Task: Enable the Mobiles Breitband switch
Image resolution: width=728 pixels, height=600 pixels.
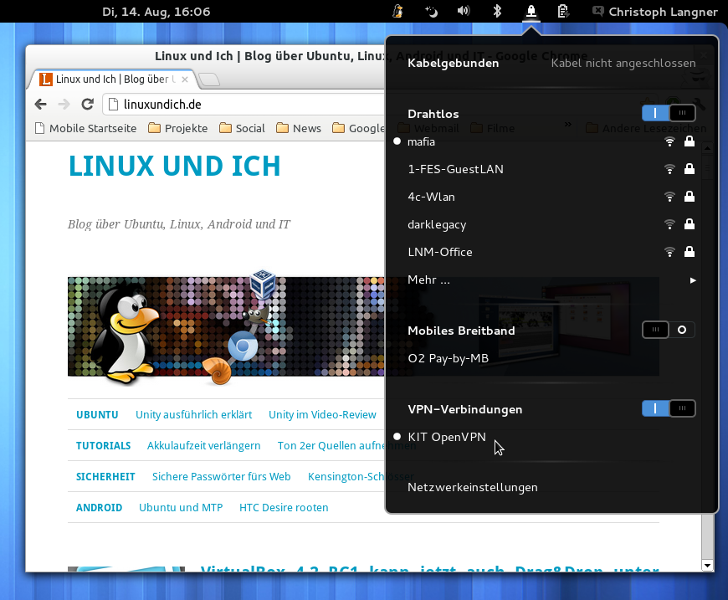Action: (x=668, y=330)
